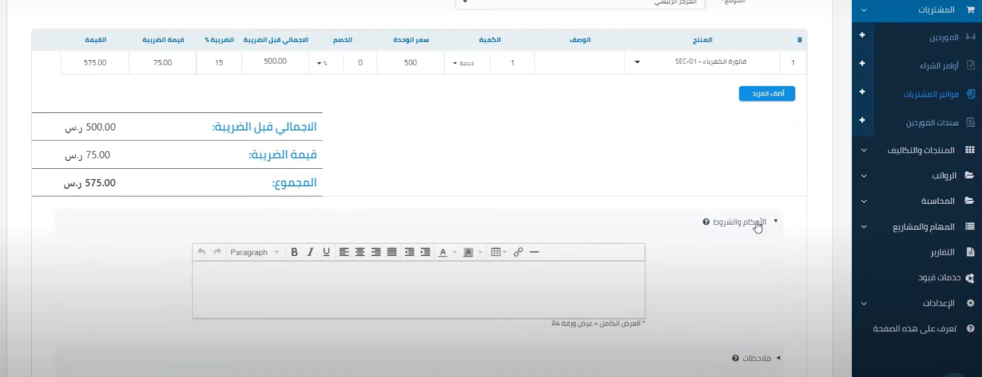
Task: Click the underline icon in the editor
Action: (327, 252)
